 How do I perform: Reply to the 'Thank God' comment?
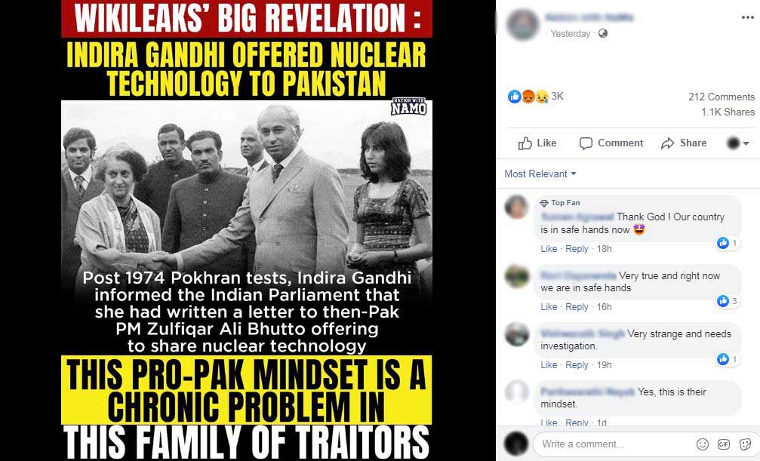coord(577,249)
